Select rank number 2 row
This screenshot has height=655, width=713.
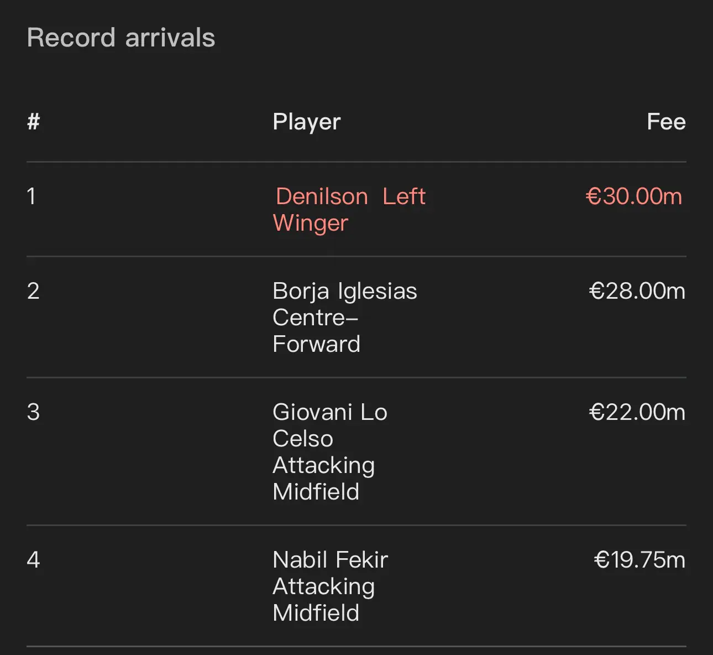point(356,318)
